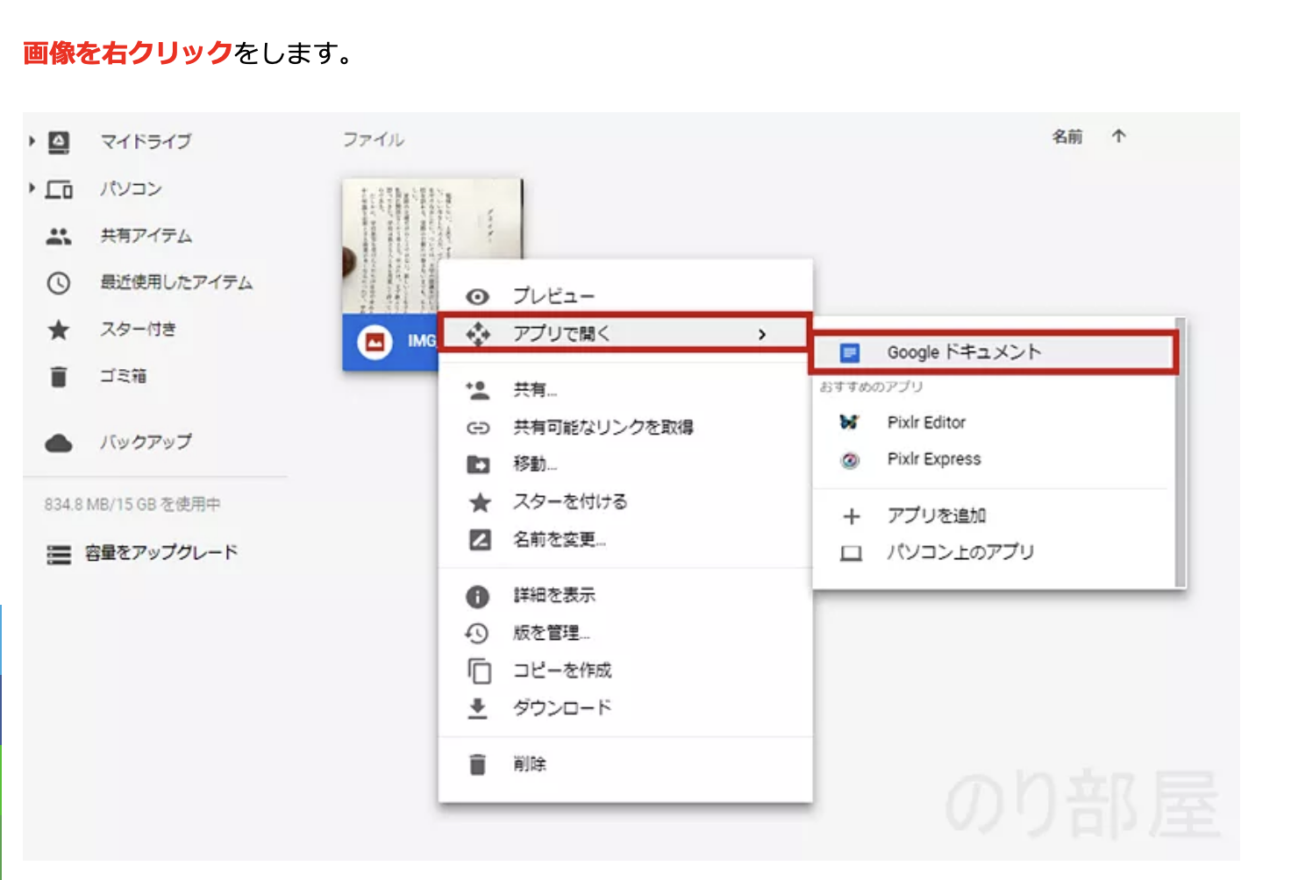1291x880 pixels.
Task: Sort by 名前 column header
Action: click(1067, 137)
